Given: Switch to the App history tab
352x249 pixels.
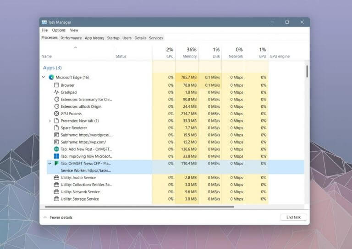Looking at the screenshot, I should coord(94,38).
